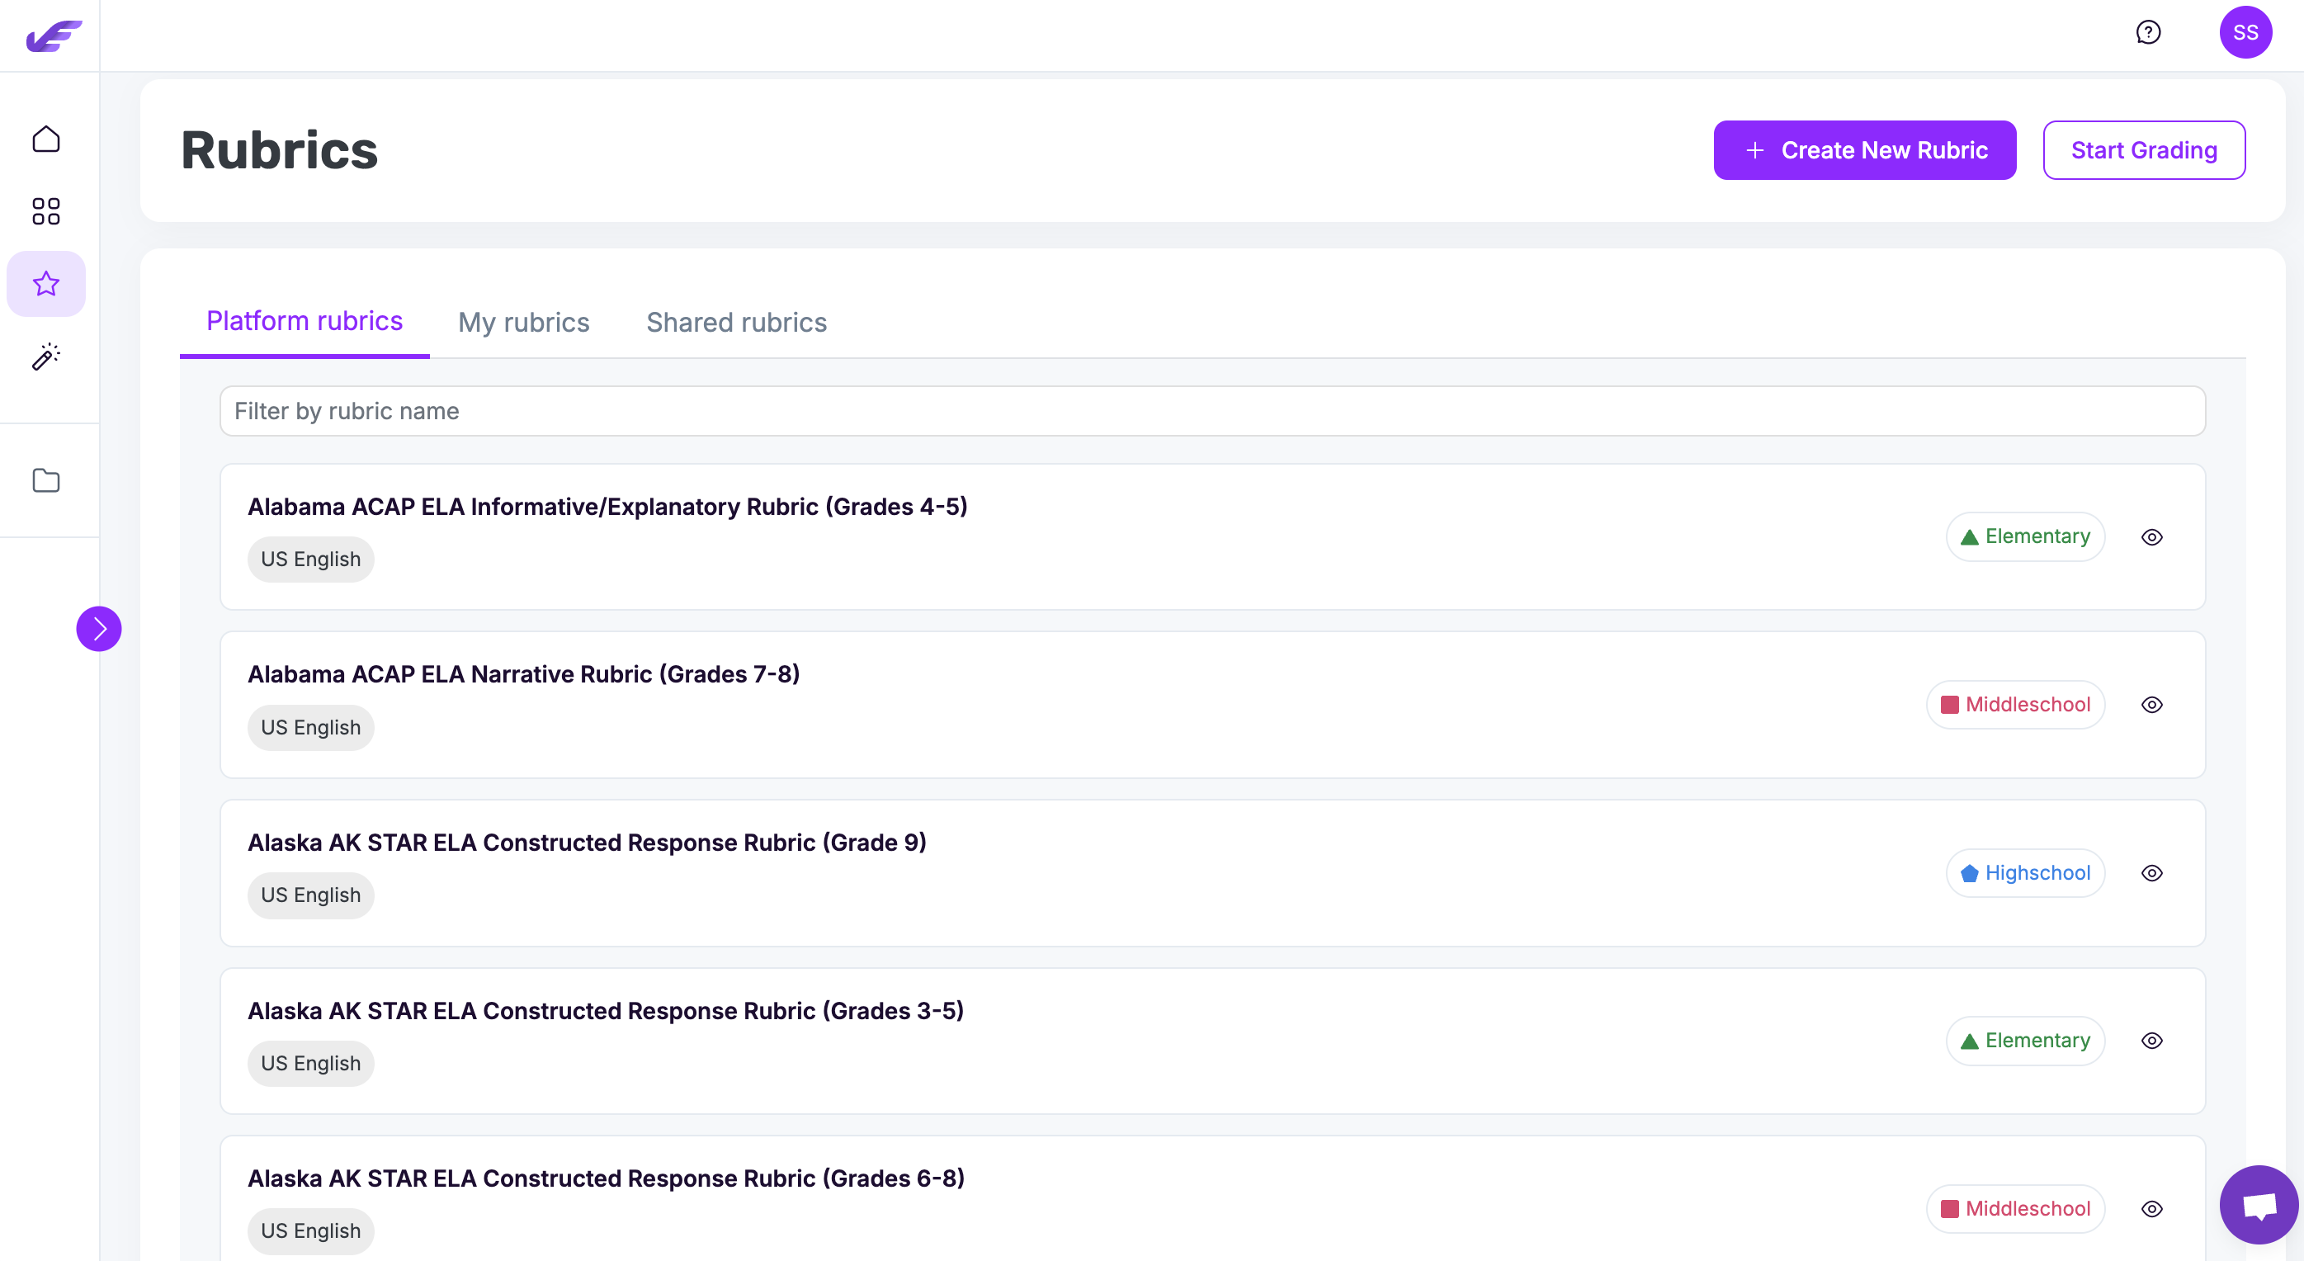This screenshot has height=1261, width=2304.
Task: Click the Start Grading button
Action: point(2143,150)
